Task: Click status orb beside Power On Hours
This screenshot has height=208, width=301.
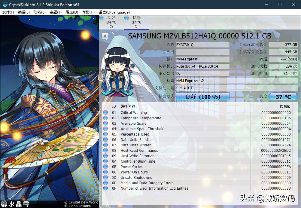Action: (x=105, y=172)
